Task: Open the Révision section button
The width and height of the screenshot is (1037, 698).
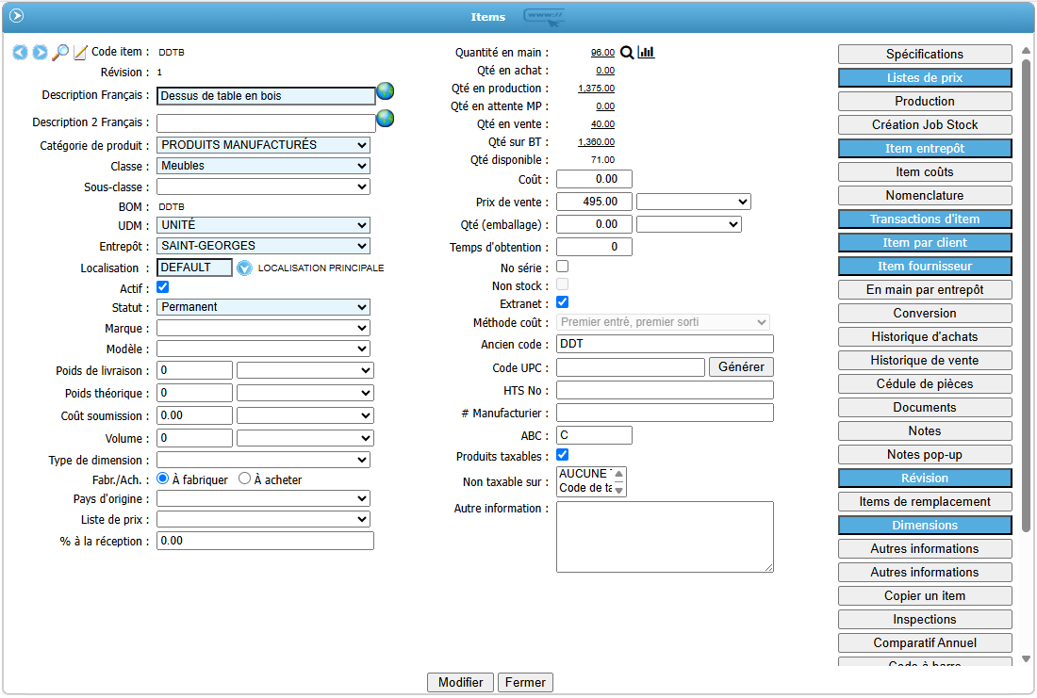Action: click(x=925, y=479)
